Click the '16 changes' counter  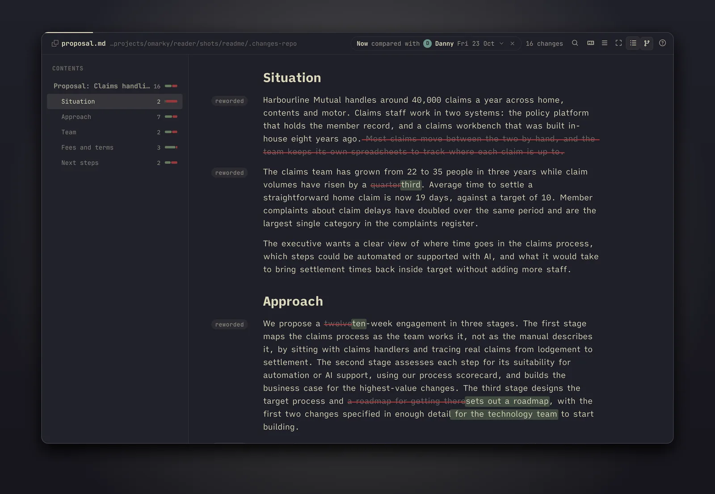(544, 44)
